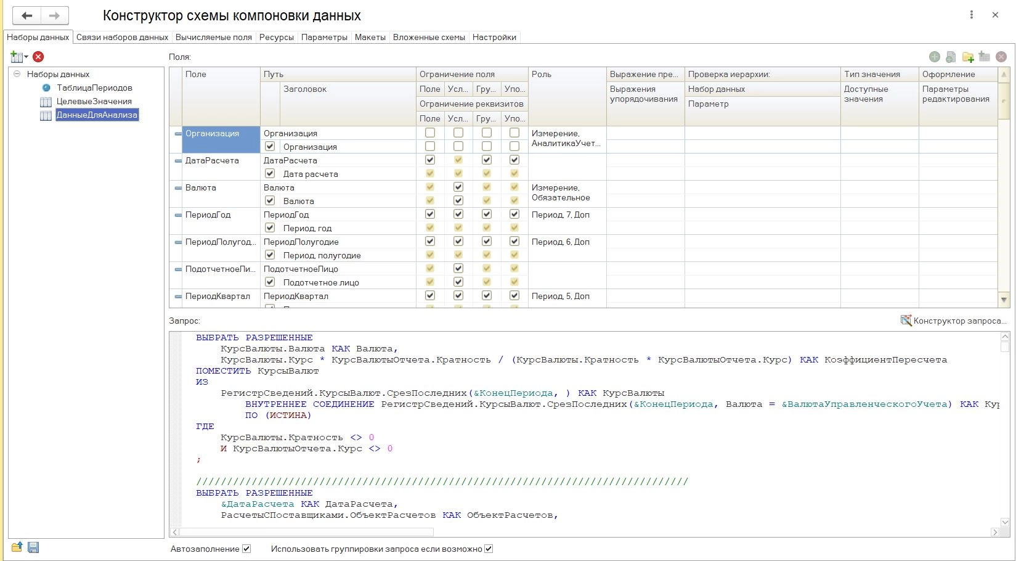Screen dimensions: 1016x561
Task: Collapse the ДатаРасчета field row
Action: click(177, 160)
